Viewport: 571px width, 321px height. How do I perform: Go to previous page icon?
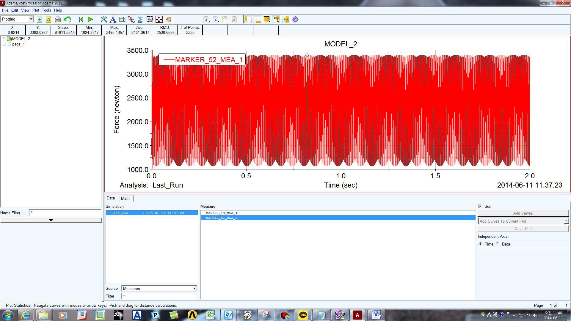pyautogui.click(x=206, y=19)
